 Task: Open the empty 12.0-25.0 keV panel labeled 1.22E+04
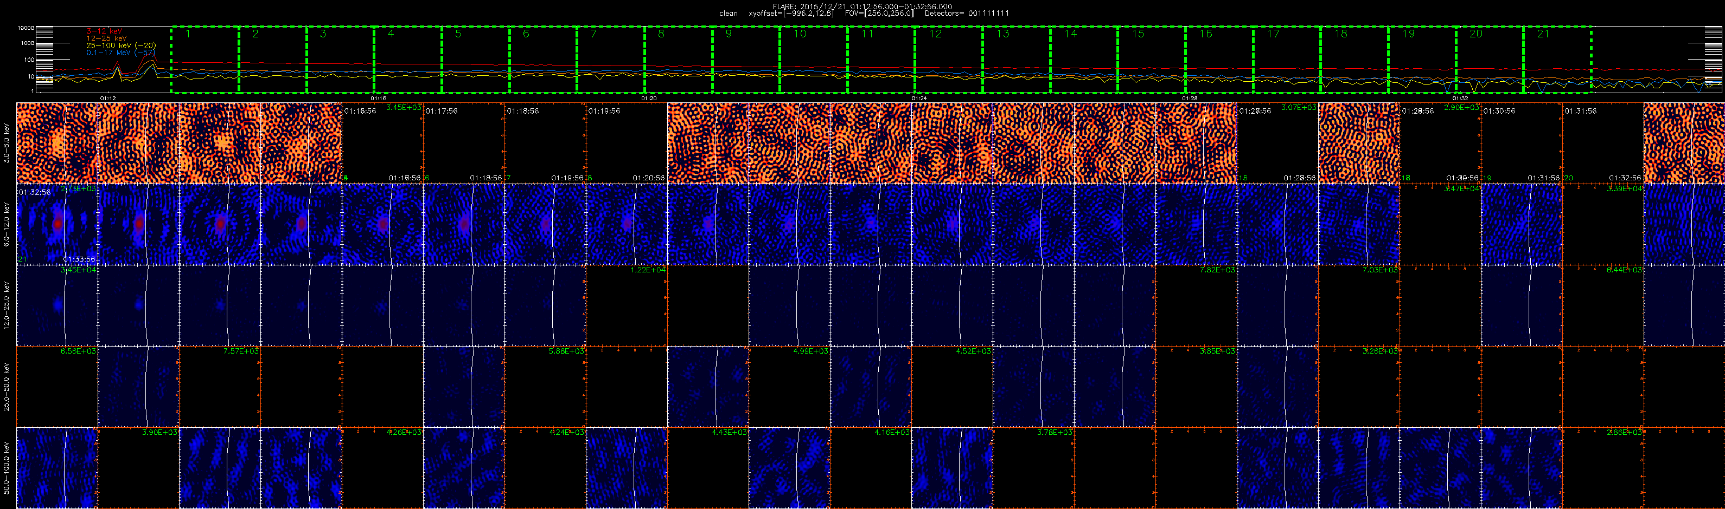[x=626, y=305]
